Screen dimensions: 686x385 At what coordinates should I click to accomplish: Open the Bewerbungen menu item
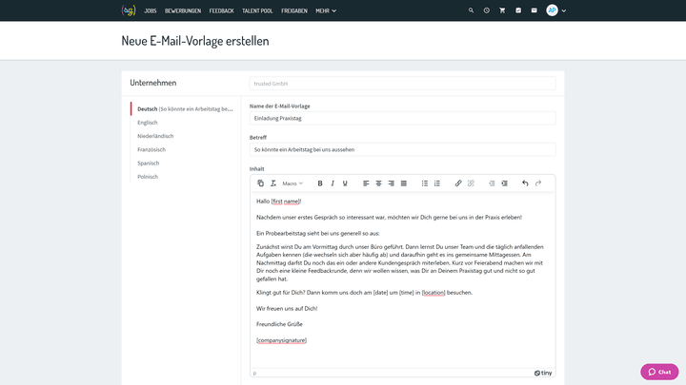coord(183,10)
